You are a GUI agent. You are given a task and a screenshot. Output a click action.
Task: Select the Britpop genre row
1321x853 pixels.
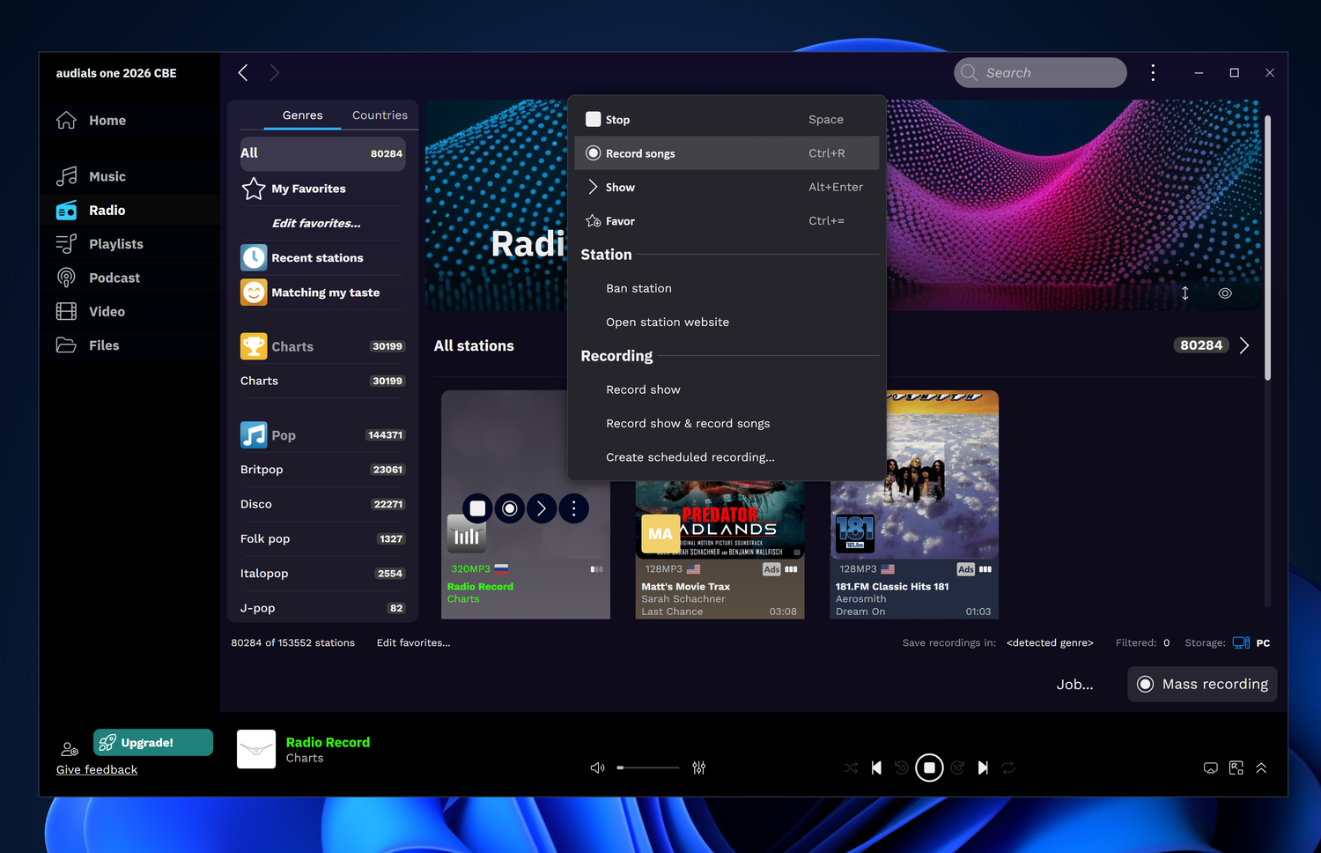(322, 470)
